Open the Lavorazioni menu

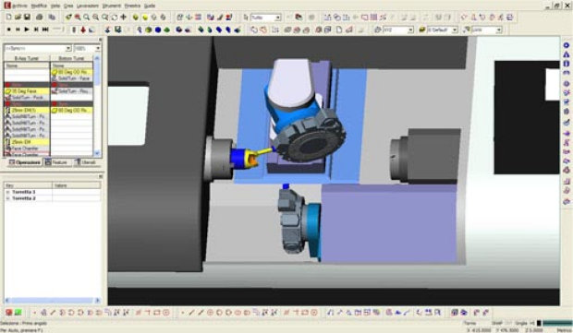click(x=88, y=6)
